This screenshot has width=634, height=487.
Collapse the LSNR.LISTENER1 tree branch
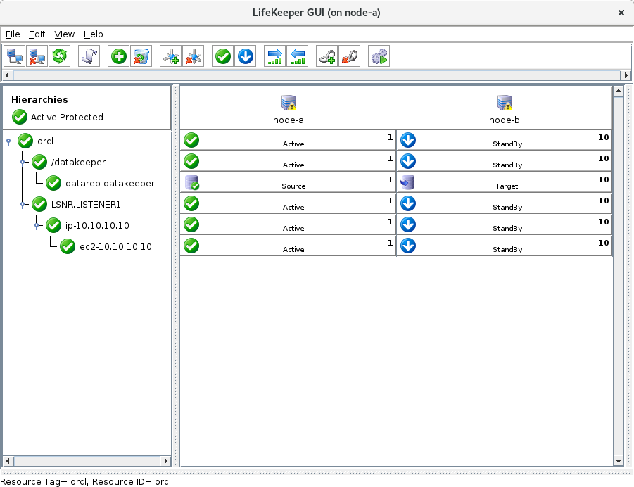tap(23, 204)
